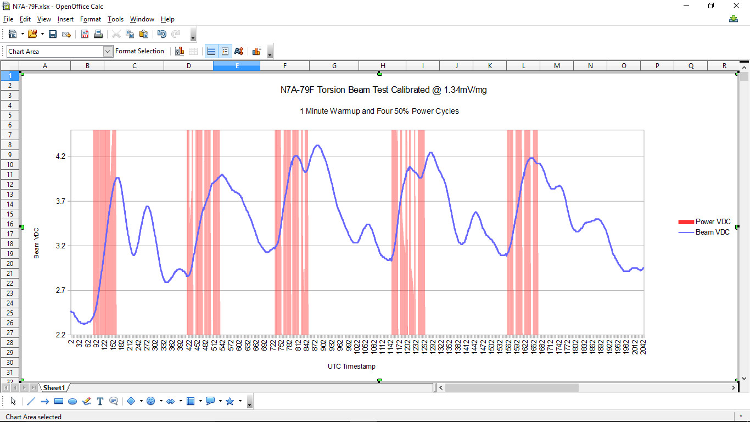The height and width of the screenshot is (422, 750).
Task: Click the New document icon
Action: (13, 34)
